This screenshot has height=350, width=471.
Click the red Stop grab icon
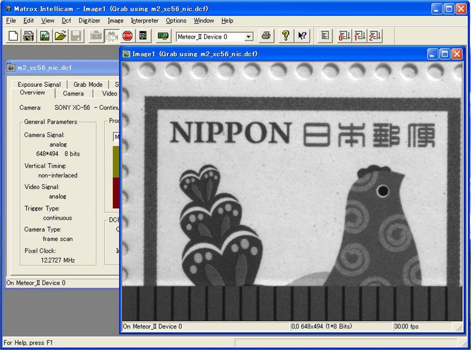(127, 36)
